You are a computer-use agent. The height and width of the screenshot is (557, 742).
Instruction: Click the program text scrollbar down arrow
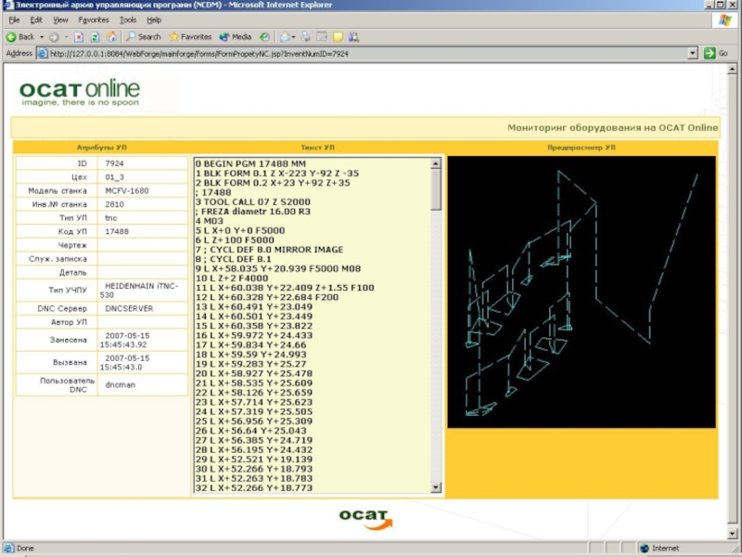point(436,487)
